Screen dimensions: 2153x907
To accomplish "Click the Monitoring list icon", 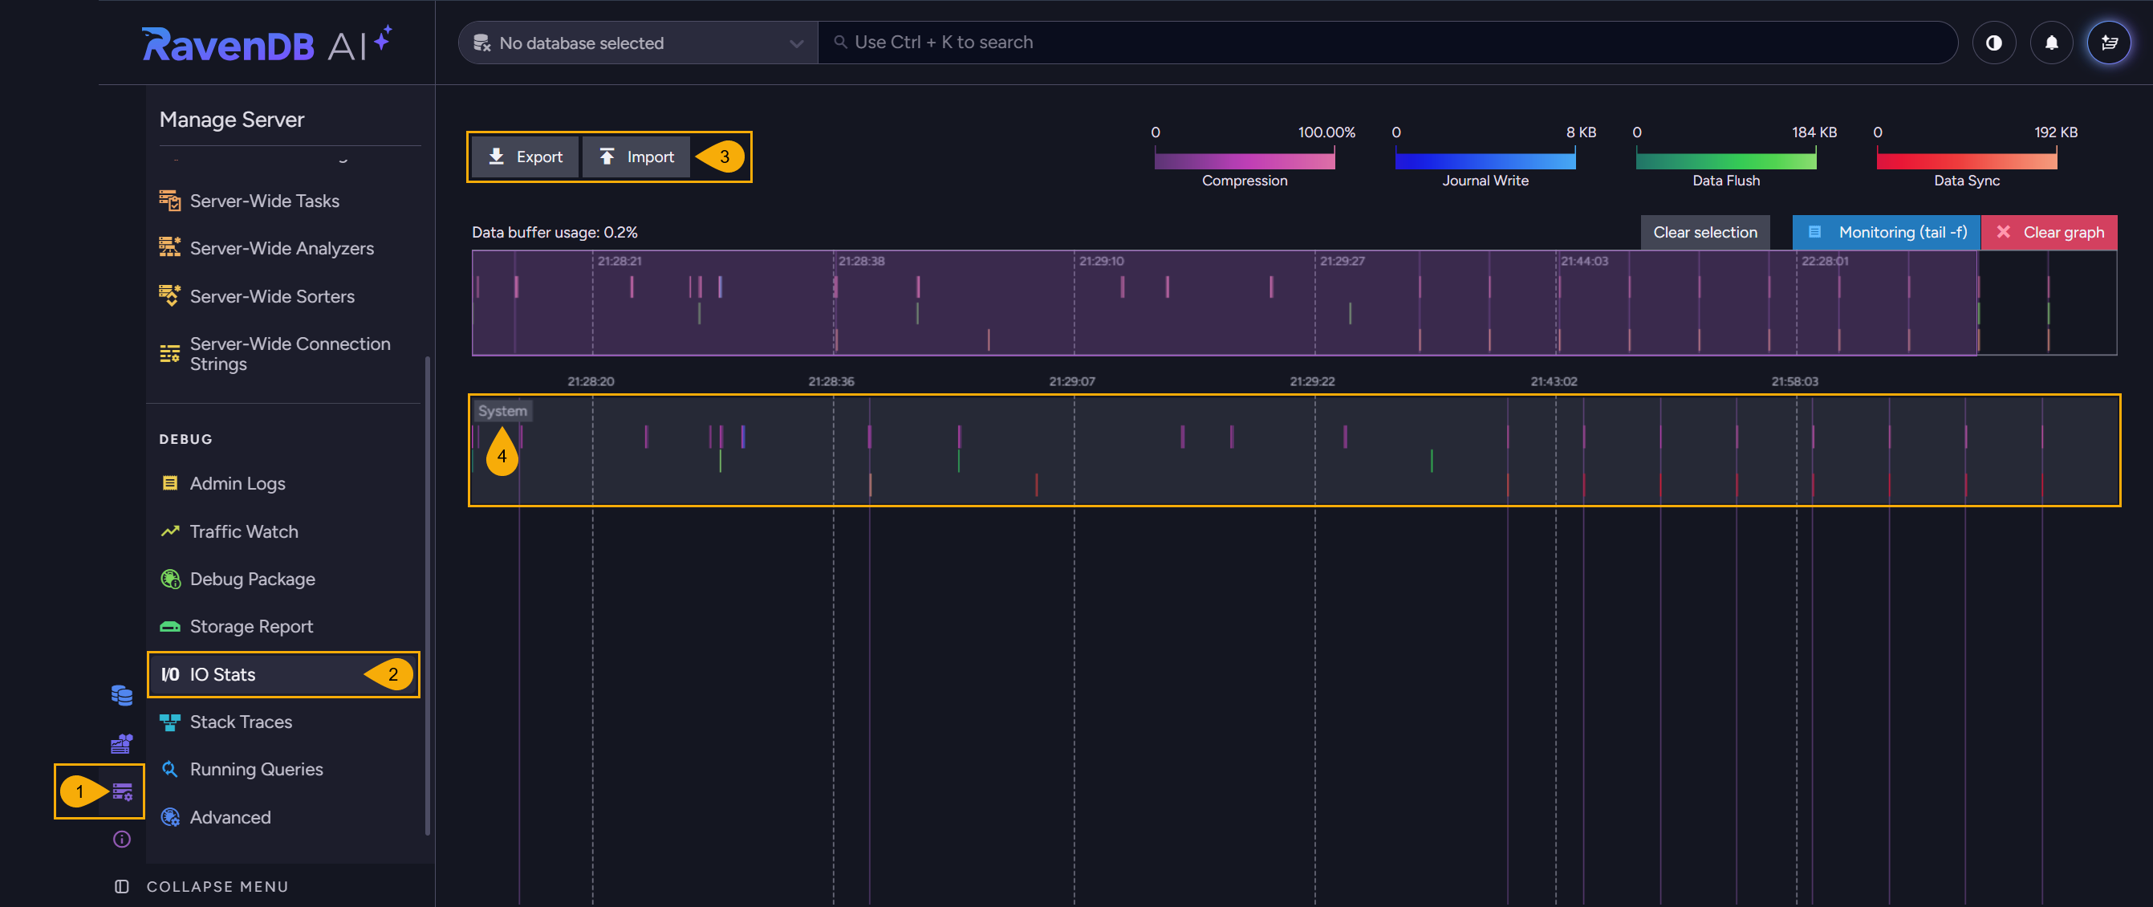I will (x=1814, y=231).
